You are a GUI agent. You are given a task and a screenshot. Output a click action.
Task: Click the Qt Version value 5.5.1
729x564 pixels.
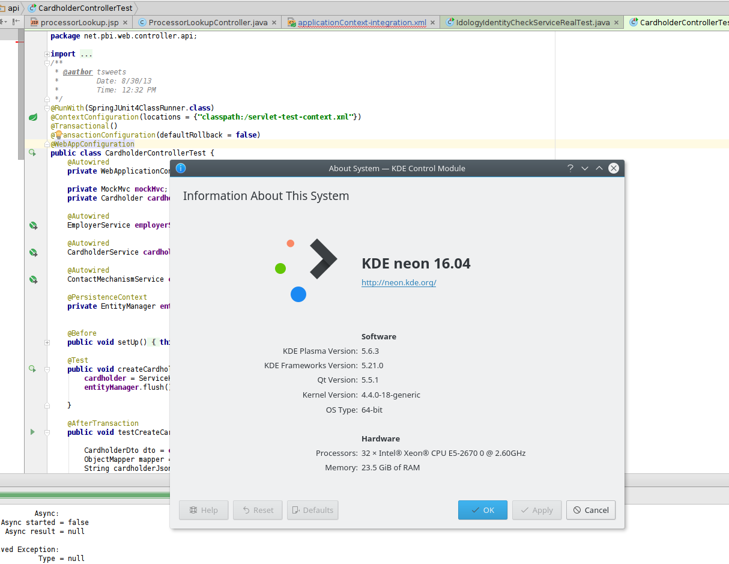370,380
